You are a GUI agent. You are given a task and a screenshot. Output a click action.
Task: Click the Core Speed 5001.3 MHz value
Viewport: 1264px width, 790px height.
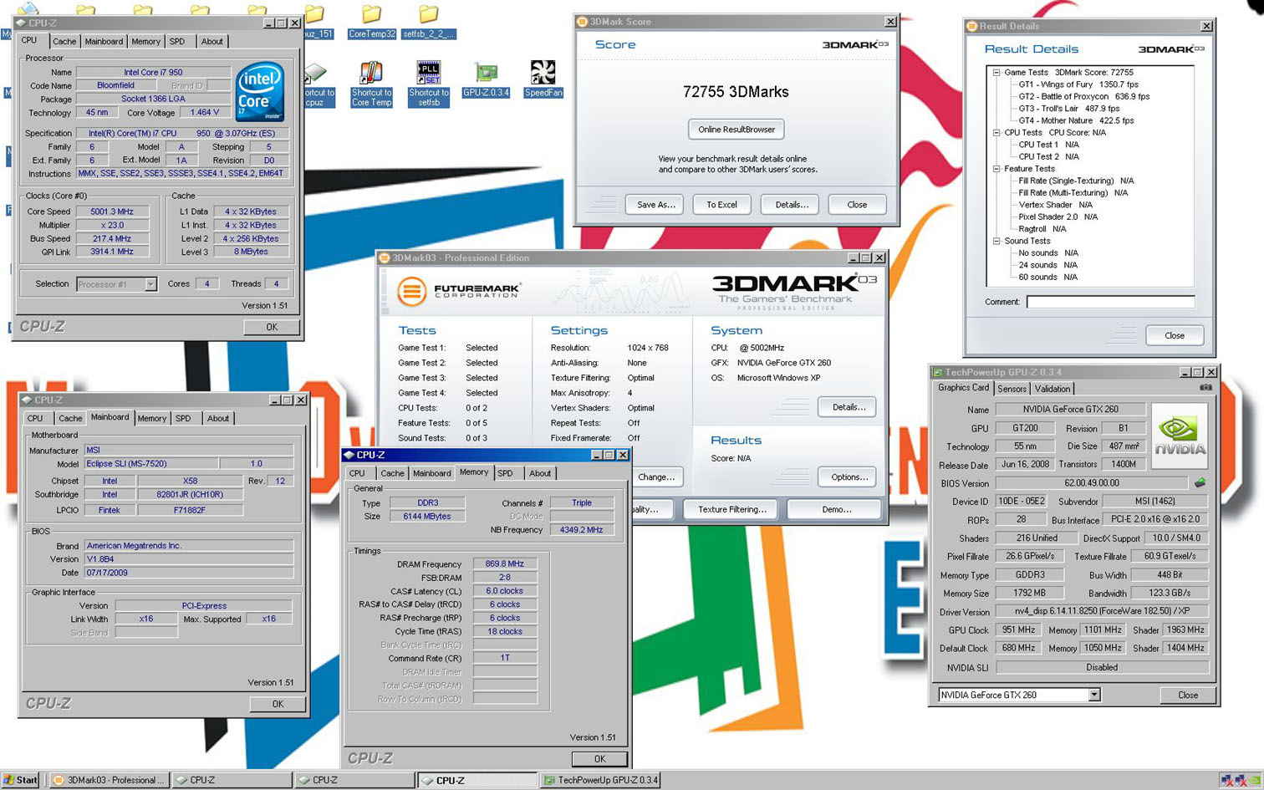(x=112, y=212)
